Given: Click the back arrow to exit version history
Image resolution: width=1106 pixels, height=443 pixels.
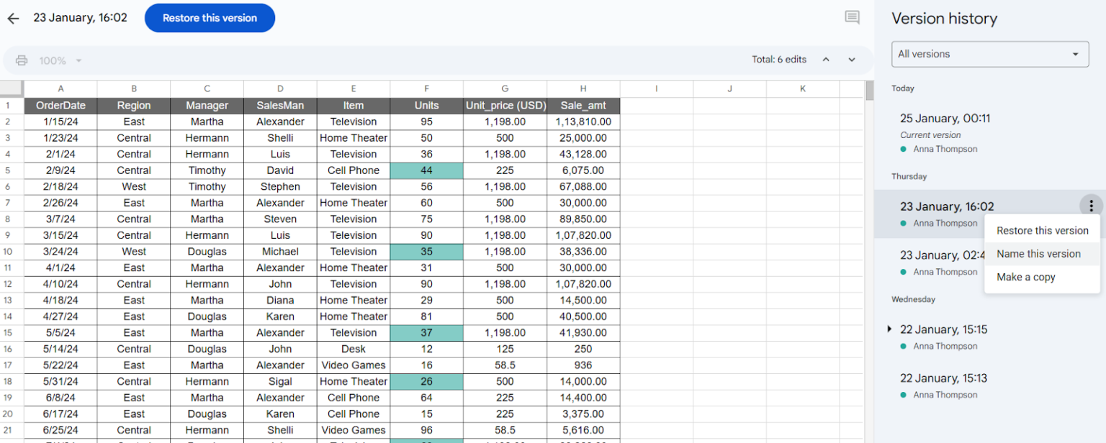Looking at the screenshot, I should coord(12,18).
